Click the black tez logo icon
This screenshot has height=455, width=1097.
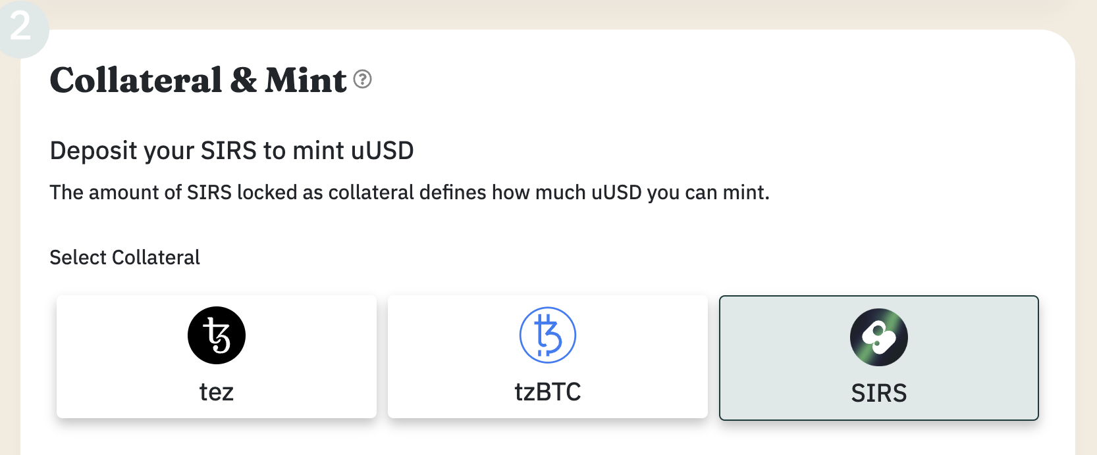click(x=217, y=335)
